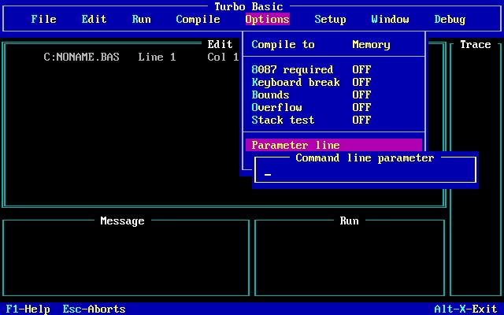Open the File menu
The height and width of the screenshot is (315, 504).
[44, 19]
